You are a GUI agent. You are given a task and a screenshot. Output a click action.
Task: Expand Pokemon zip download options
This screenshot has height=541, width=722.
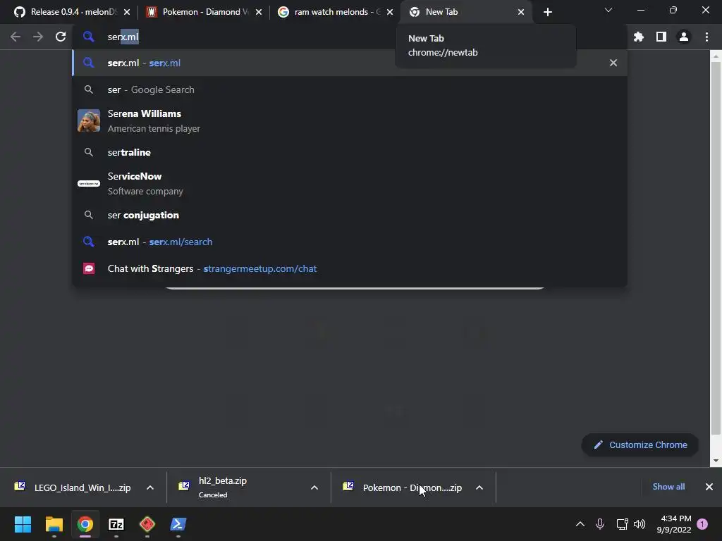pyautogui.click(x=479, y=487)
